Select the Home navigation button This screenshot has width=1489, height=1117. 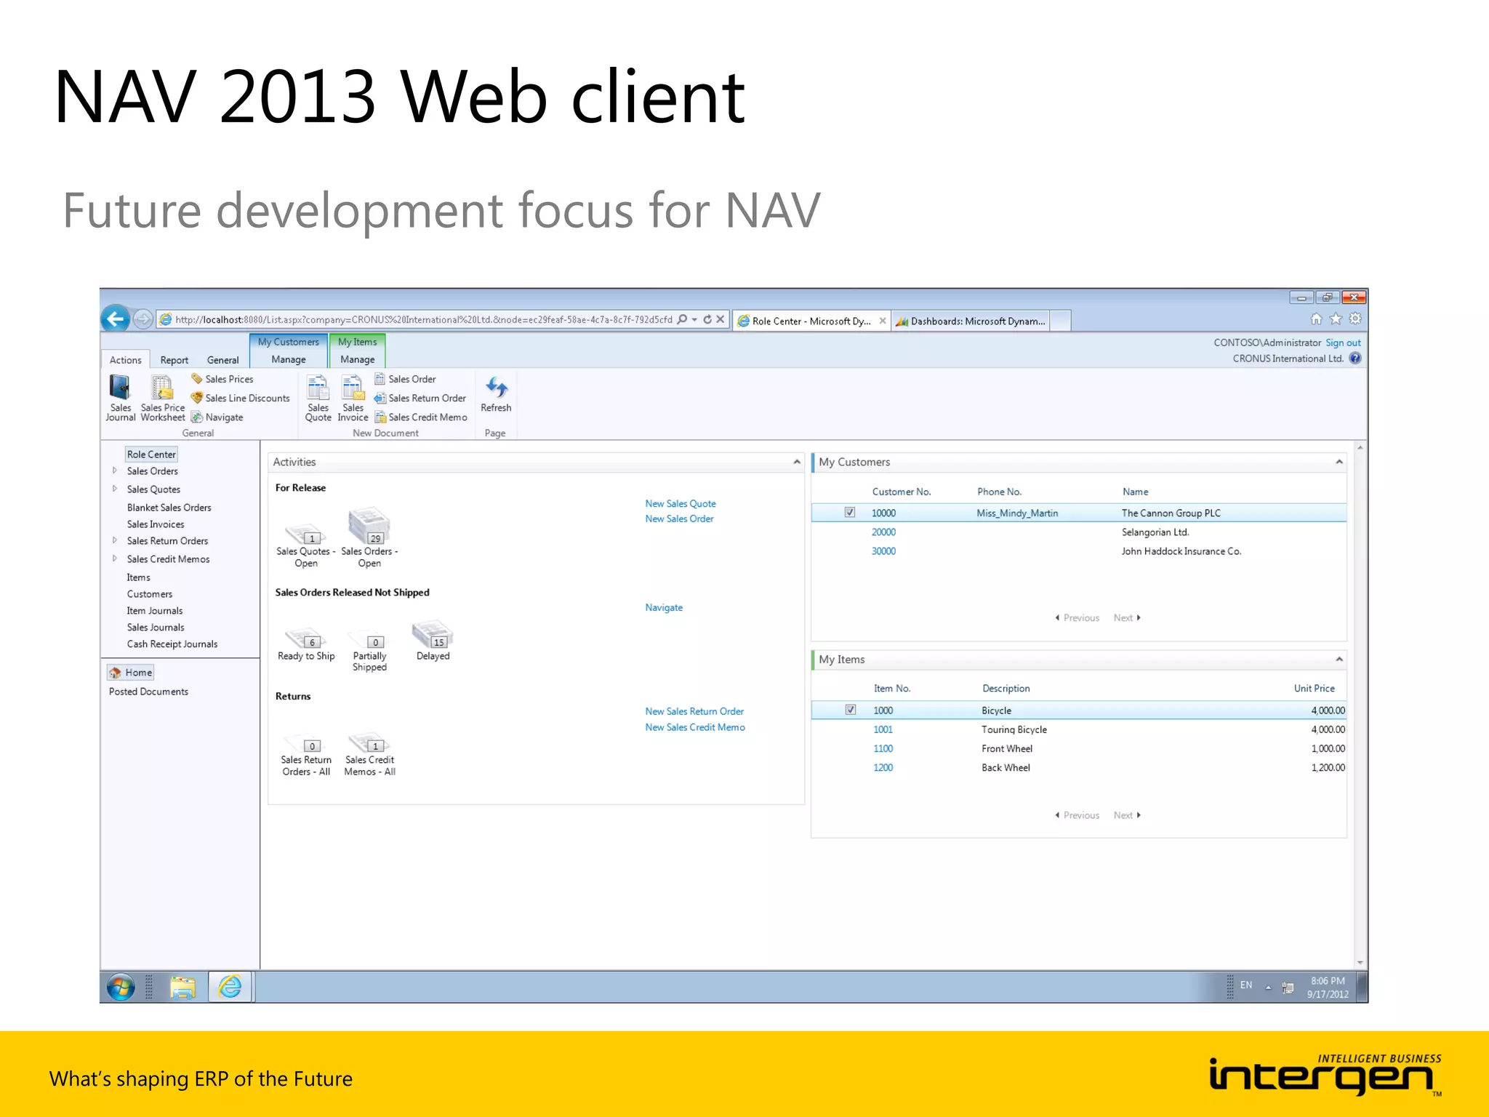coord(130,672)
